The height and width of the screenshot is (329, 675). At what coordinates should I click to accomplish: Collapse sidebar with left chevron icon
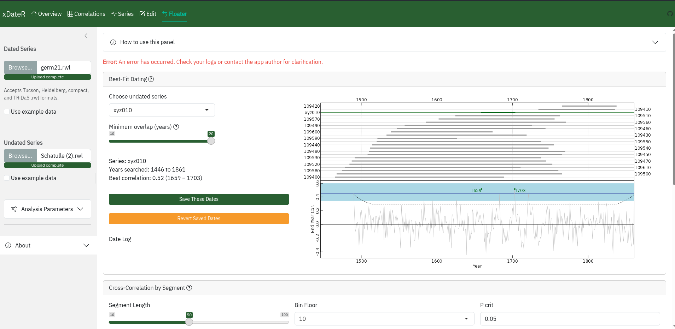86,36
